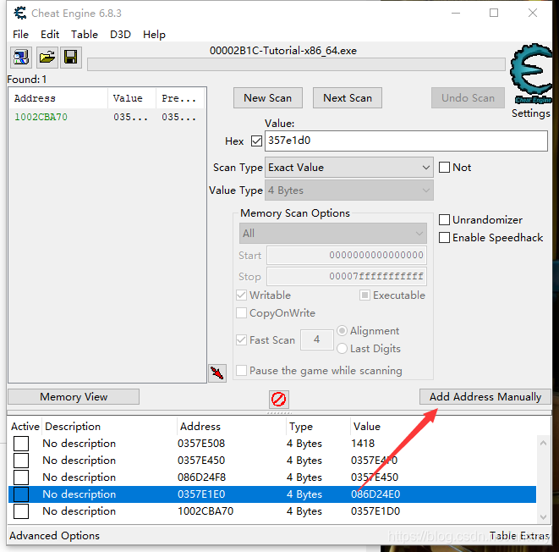Screen dimensions: 559x552
Task: Open Memory View
Action: (x=74, y=397)
